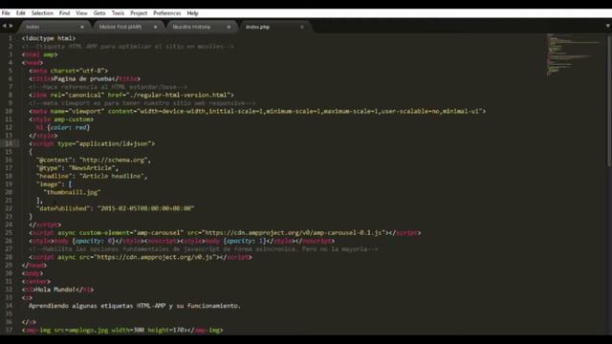Close the Mobile First (AMP) tab

click(155, 27)
